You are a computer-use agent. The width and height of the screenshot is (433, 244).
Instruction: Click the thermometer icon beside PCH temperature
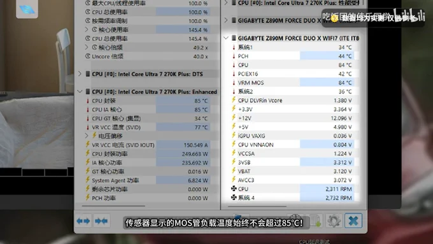[234, 56]
